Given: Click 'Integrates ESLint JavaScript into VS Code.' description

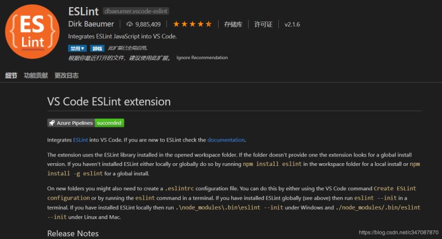Looking at the screenshot, I should [122, 37].
